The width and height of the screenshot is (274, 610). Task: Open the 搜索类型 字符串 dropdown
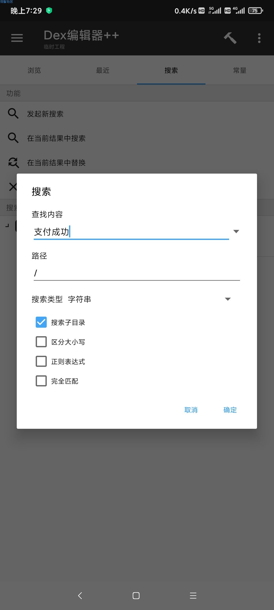click(131, 299)
